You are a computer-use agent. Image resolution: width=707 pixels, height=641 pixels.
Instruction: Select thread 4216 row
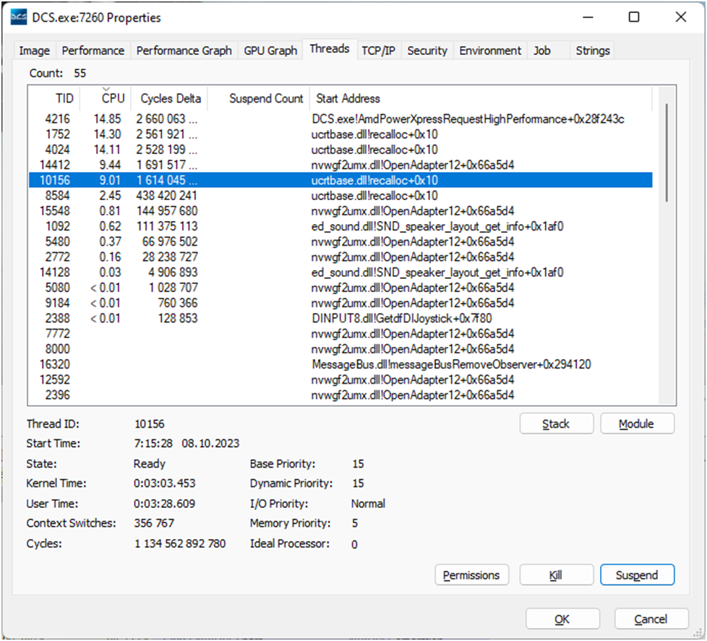pos(340,119)
